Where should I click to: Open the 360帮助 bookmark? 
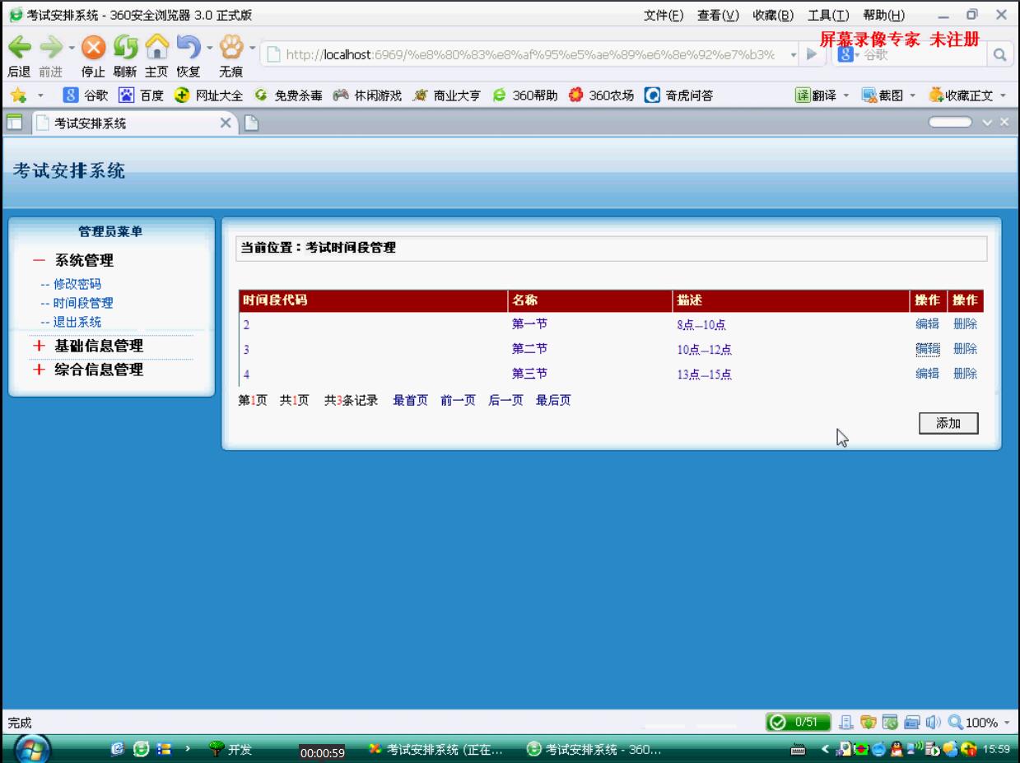(527, 95)
